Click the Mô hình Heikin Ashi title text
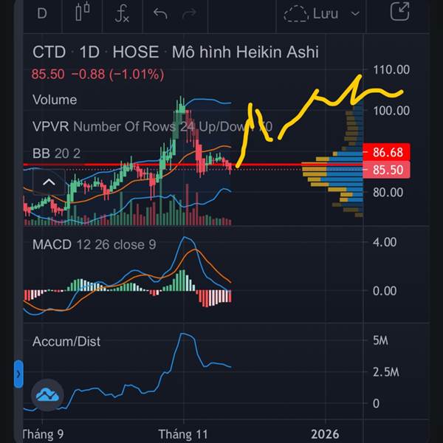This screenshot has width=443, height=443. click(245, 52)
